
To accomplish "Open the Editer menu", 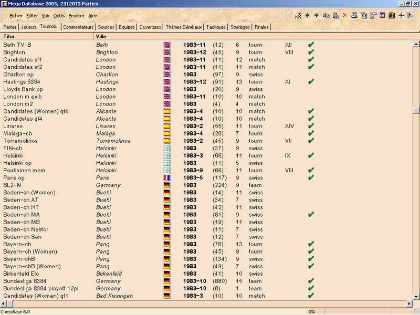I will point(32,16).
